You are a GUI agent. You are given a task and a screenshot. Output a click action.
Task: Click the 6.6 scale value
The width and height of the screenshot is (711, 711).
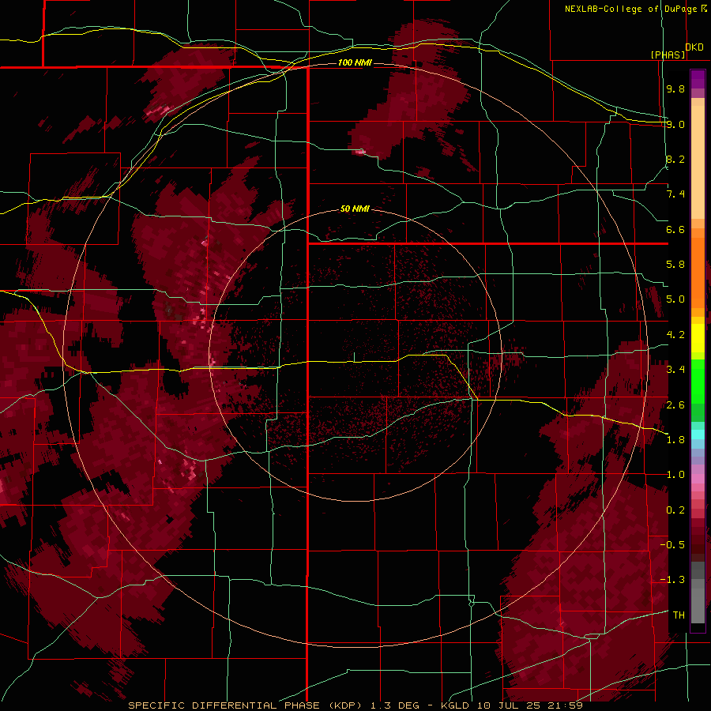coord(675,229)
